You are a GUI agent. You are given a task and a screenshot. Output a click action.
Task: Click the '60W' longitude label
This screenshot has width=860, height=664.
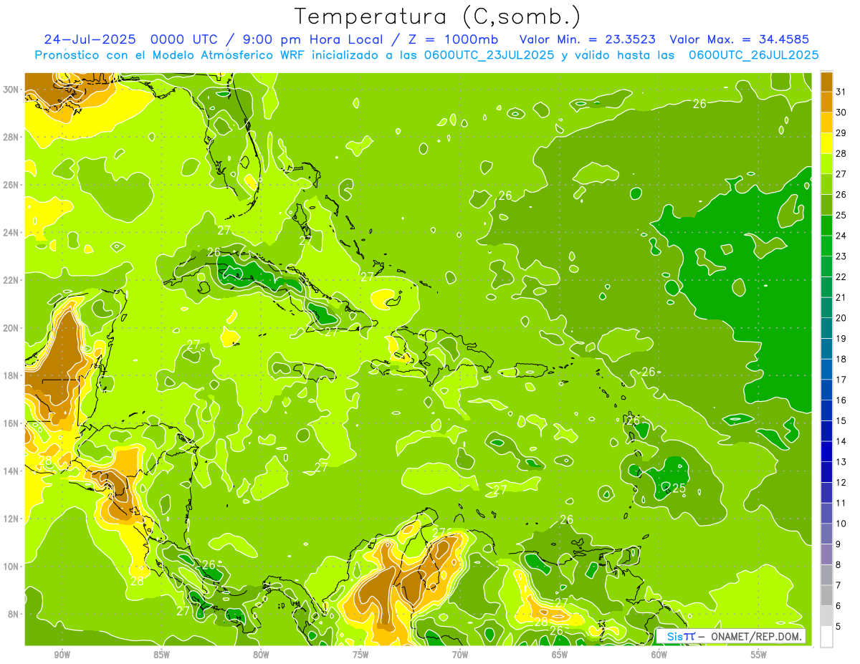coord(659,655)
